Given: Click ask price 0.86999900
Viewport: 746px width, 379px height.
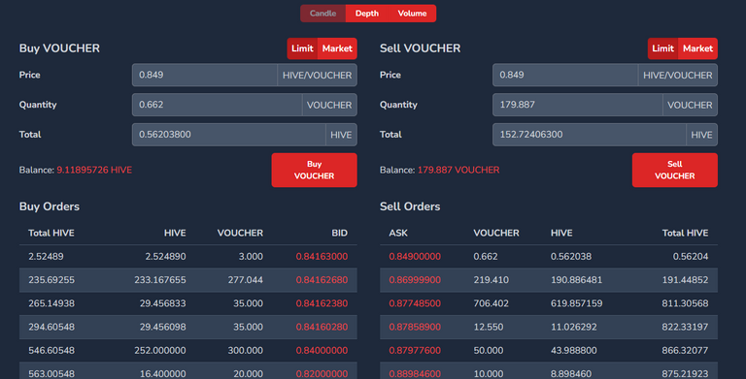Looking at the screenshot, I should 415,280.
